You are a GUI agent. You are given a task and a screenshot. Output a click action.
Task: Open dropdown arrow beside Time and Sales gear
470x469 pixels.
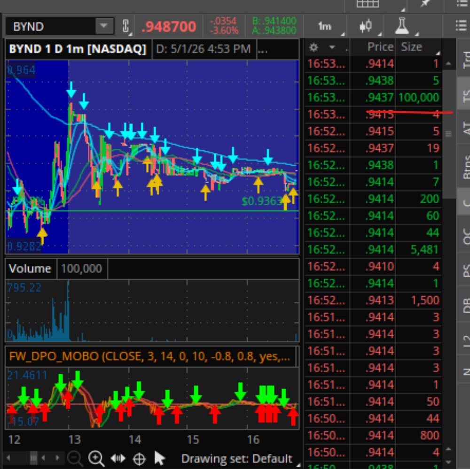pos(332,47)
